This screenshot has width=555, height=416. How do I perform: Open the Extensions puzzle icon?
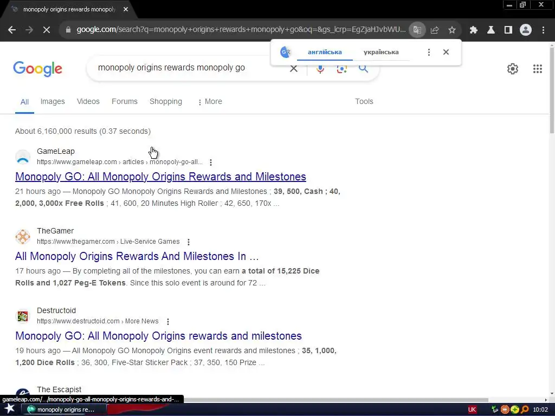pos(474,30)
